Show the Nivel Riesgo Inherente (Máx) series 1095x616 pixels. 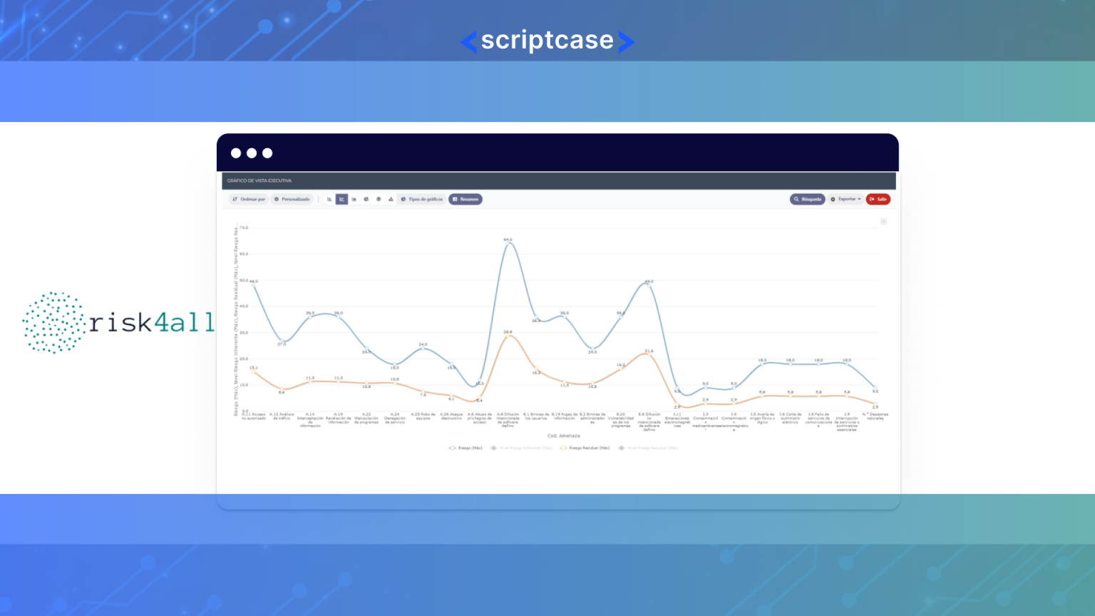521,448
